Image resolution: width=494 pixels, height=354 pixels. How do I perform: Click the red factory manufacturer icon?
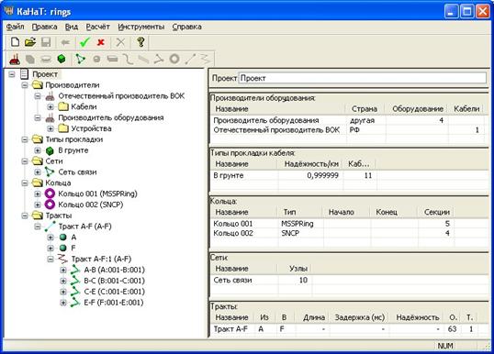click(x=15, y=59)
